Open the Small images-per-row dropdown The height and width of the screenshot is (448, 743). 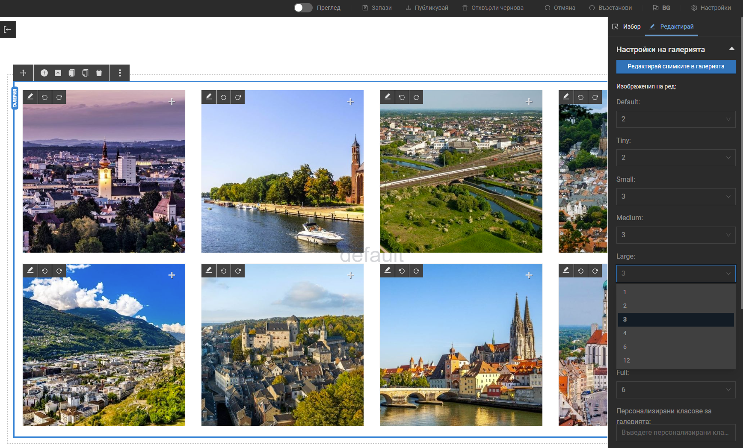tap(675, 197)
